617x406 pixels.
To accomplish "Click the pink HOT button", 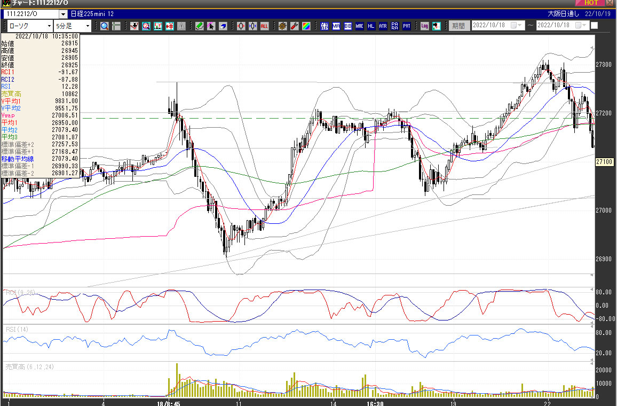I will (591, 3).
